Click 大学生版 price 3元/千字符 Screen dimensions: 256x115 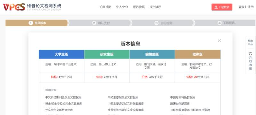tap(61, 77)
